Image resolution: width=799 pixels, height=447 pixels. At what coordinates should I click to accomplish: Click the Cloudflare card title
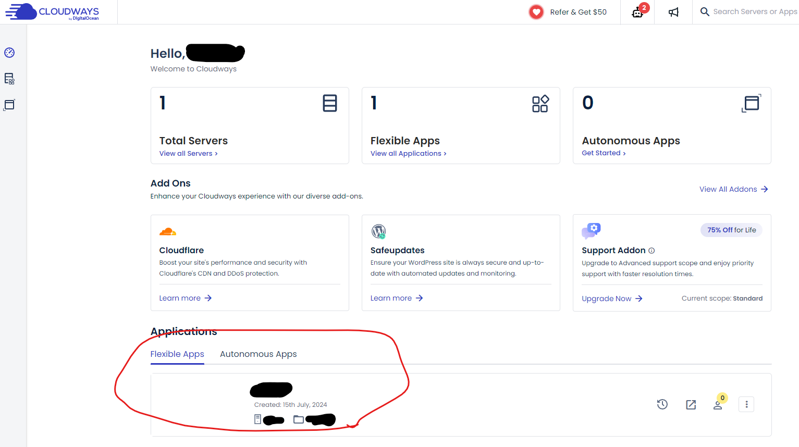(x=181, y=251)
